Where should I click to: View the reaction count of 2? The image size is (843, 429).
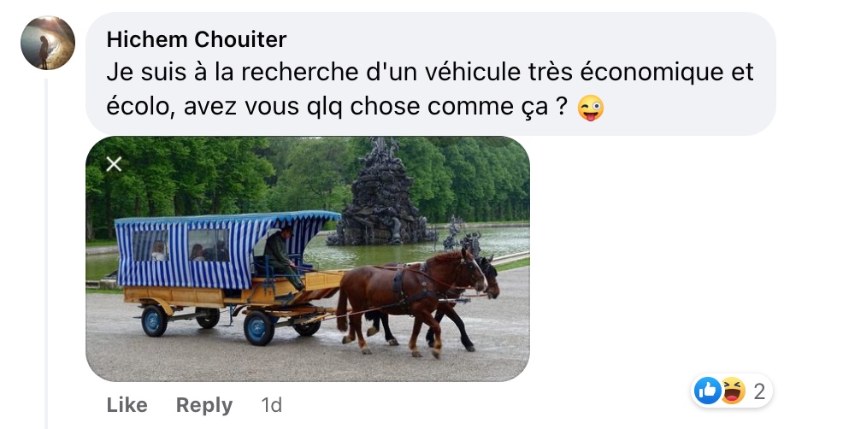tap(759, 391)
